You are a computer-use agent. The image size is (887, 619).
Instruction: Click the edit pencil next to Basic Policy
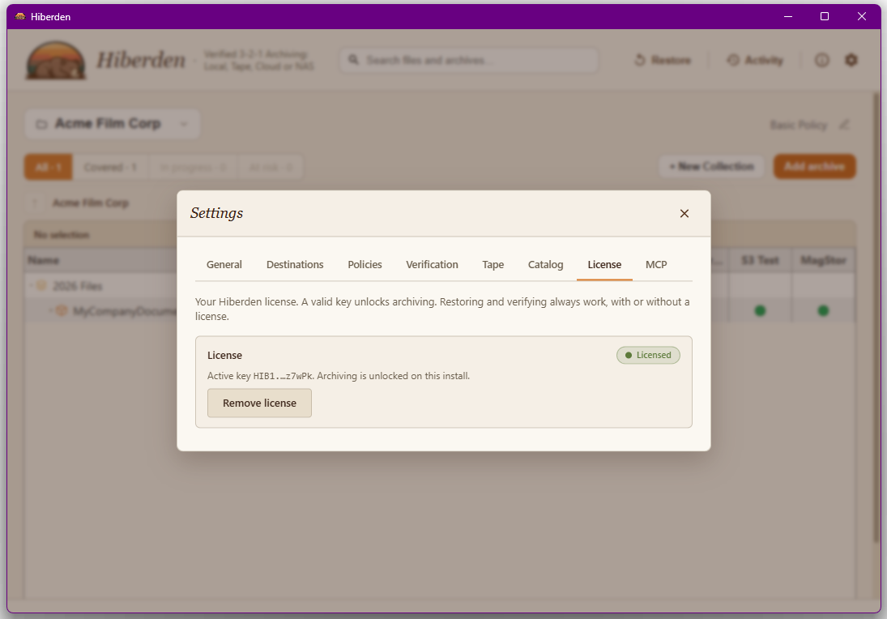pos(844,125)
